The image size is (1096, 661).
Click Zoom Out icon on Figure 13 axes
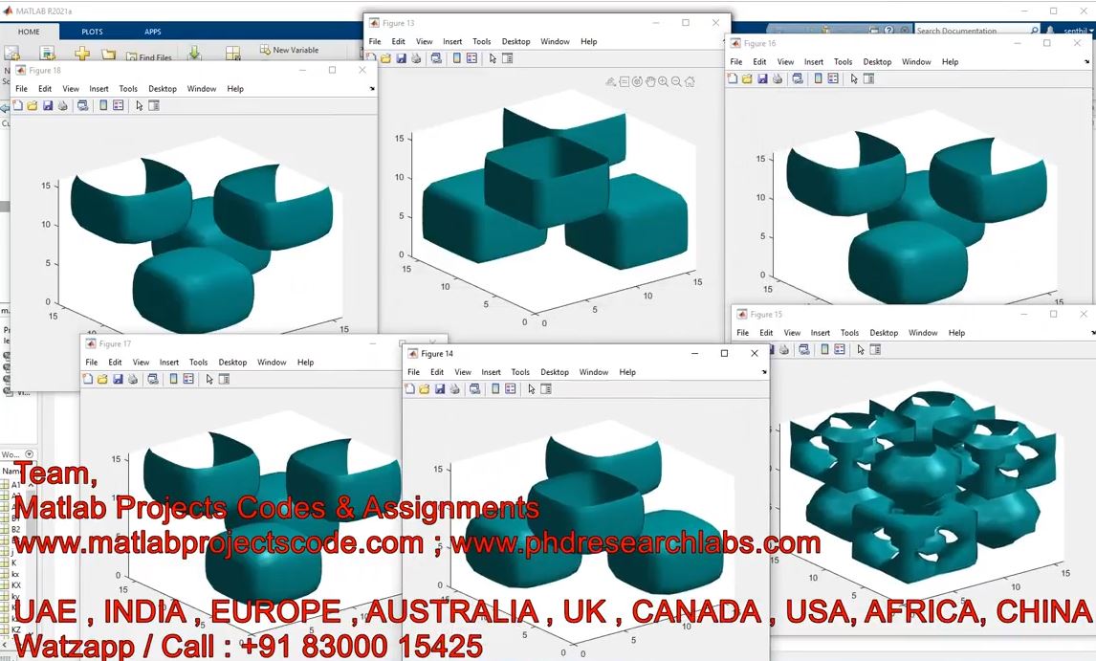676,82
